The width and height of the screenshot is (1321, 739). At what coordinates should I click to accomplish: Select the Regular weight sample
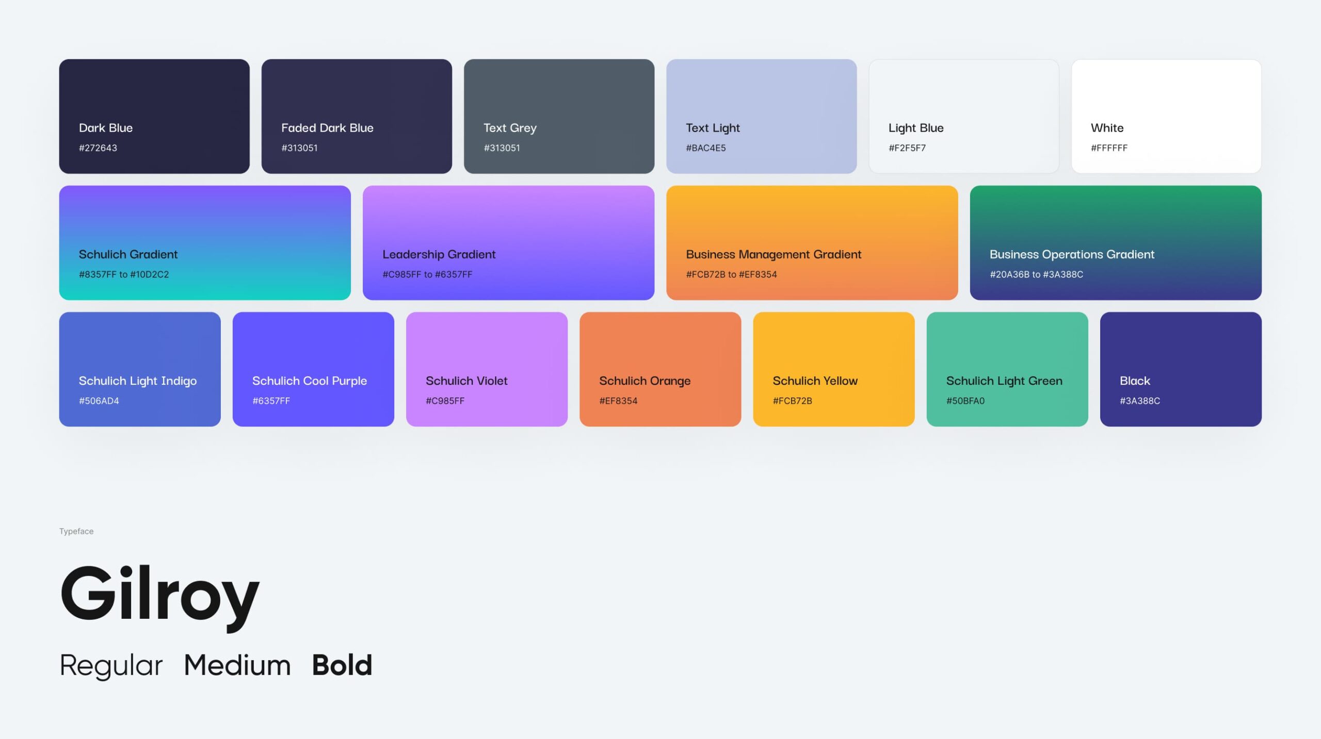[x=111, y=666]
